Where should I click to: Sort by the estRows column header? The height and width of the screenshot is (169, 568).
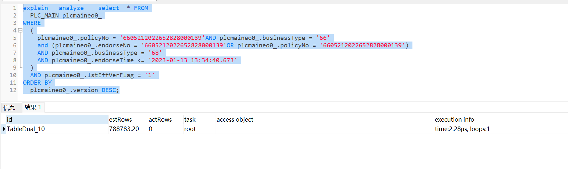point(128,119)
